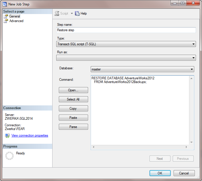
Task: Open the Database dropdown showing master
Action: [x=142, y=69]
